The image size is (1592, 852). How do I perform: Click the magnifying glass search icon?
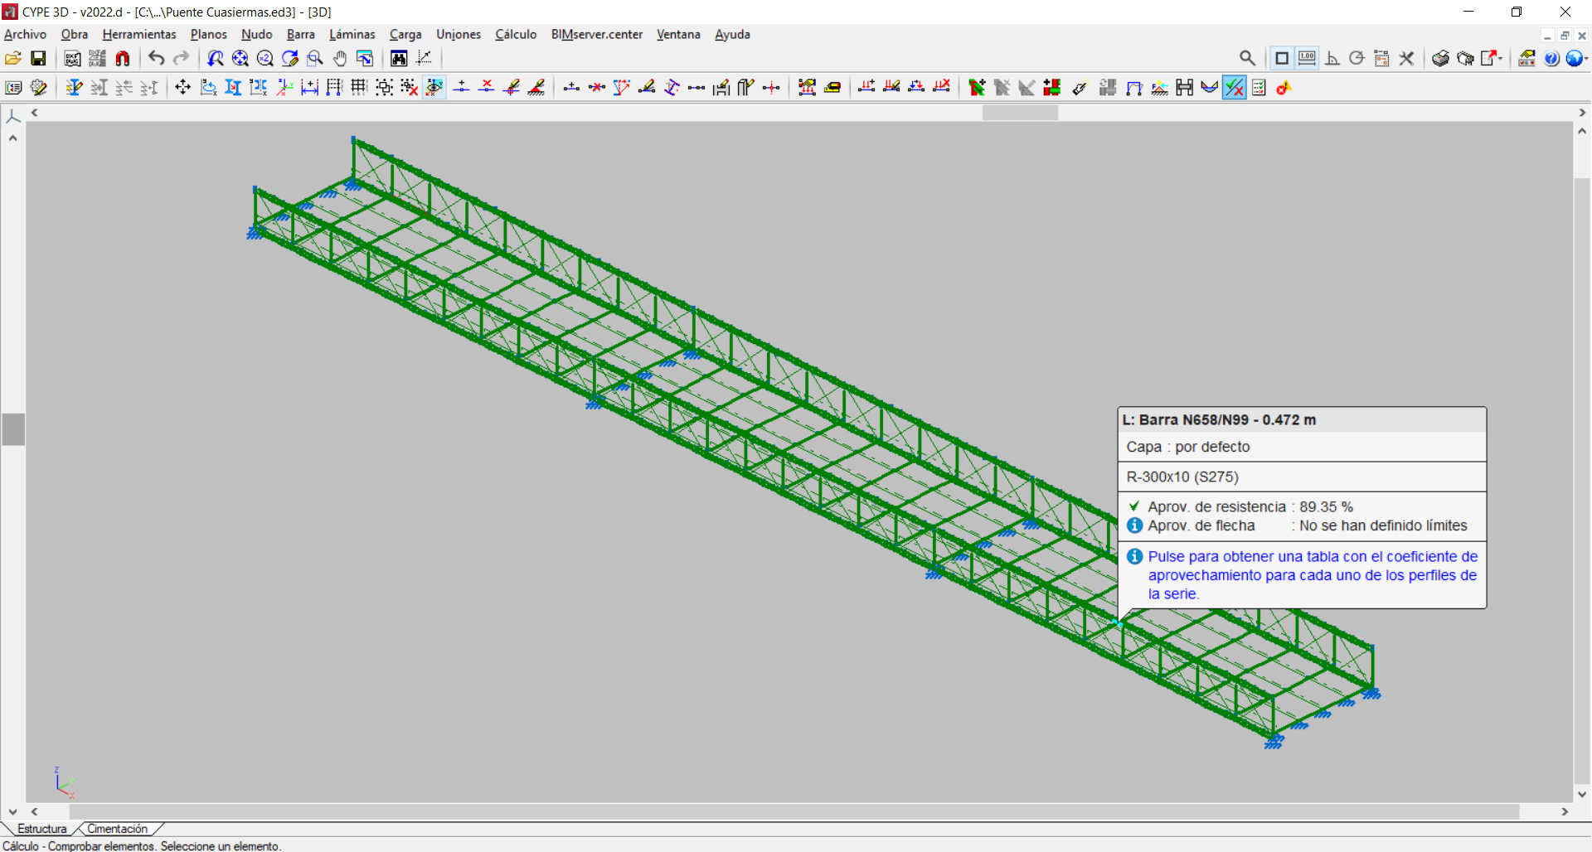tap(1247, 58)
